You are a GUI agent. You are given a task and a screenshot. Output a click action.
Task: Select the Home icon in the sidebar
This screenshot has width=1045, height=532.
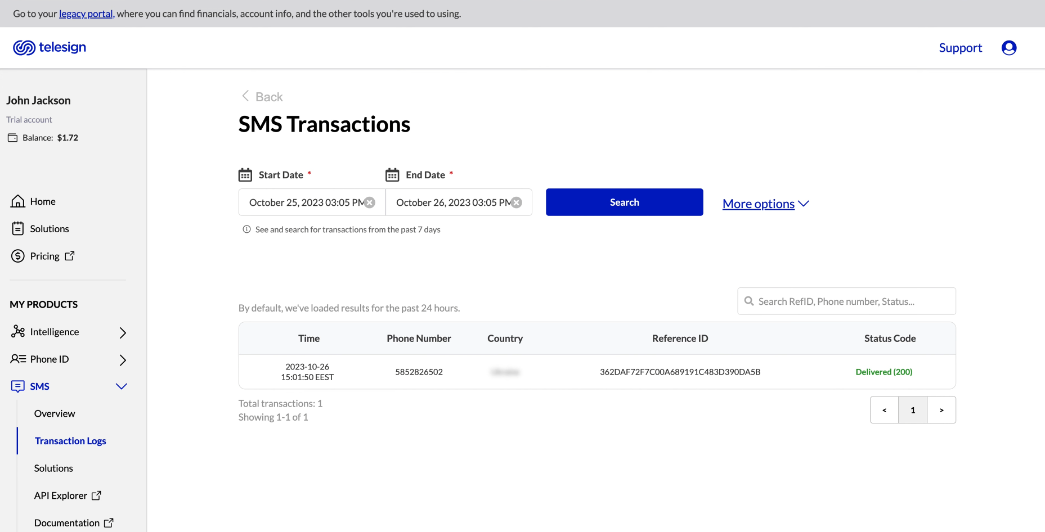point(17,201)
